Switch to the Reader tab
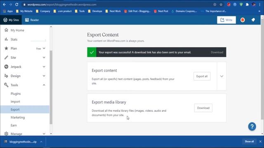Viewport: 264px width, 148px height. 32,20
